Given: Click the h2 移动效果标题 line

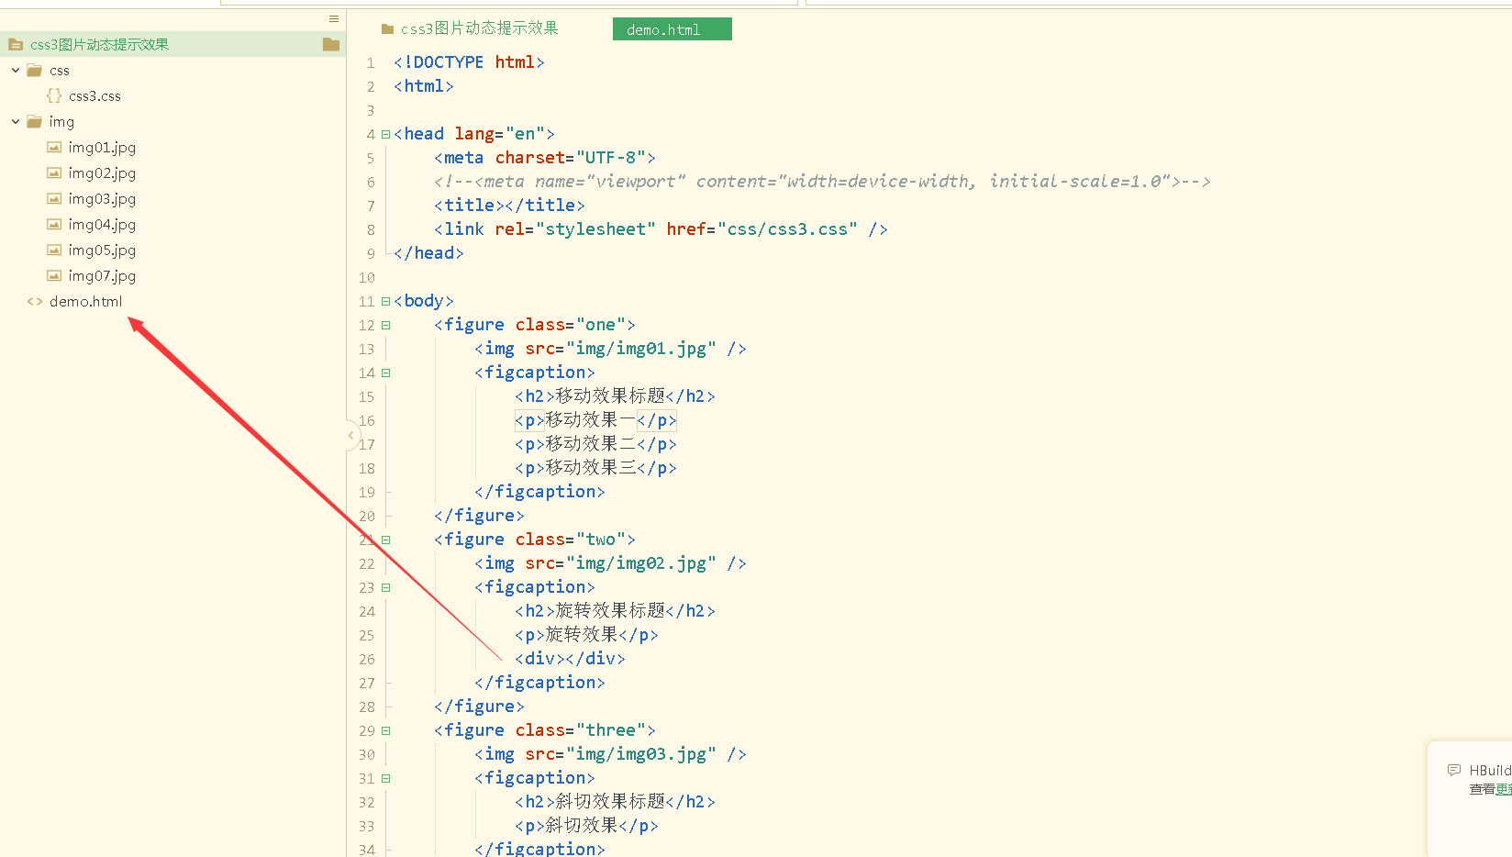Looking at the screenshot, I should (615, 396).
